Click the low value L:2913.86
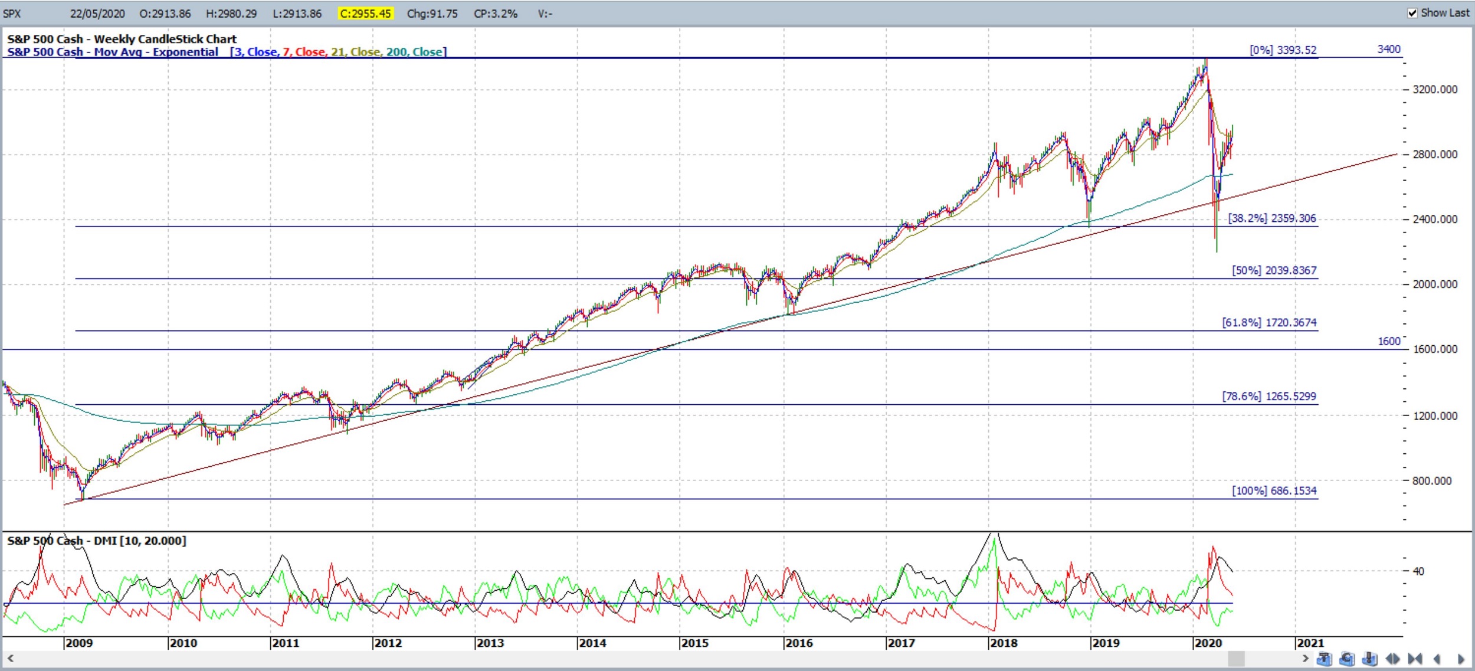Viewport: 1475px width, 671px height. point(297,14)
